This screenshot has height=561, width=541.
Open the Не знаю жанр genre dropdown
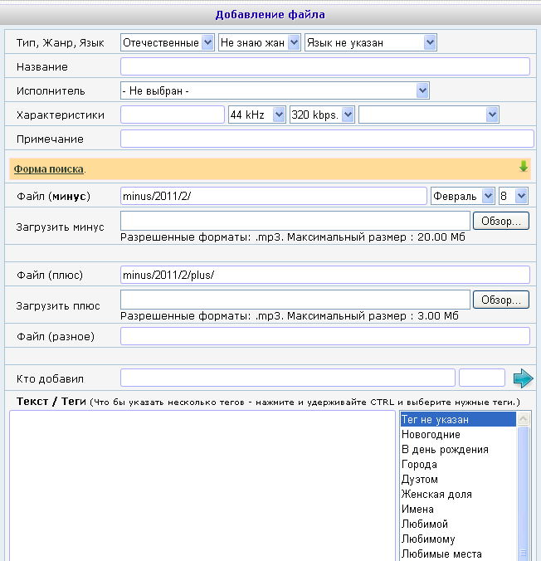(x=260, y=42)
